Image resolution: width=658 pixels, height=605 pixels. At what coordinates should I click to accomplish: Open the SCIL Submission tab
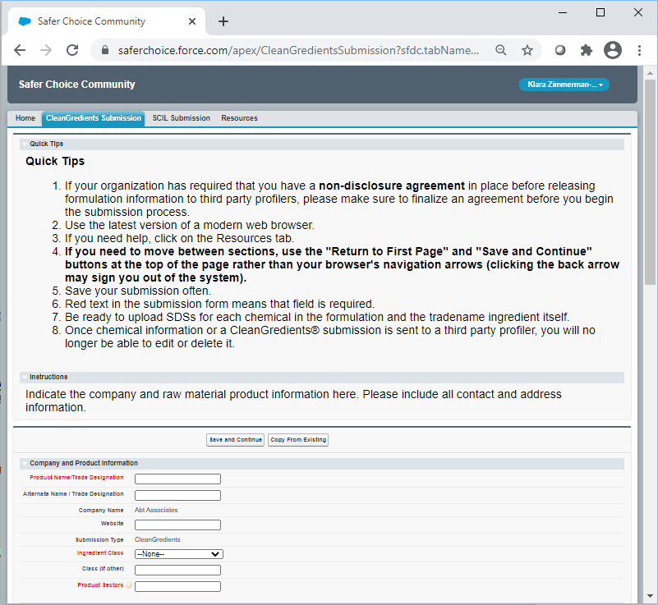(182, 118)
